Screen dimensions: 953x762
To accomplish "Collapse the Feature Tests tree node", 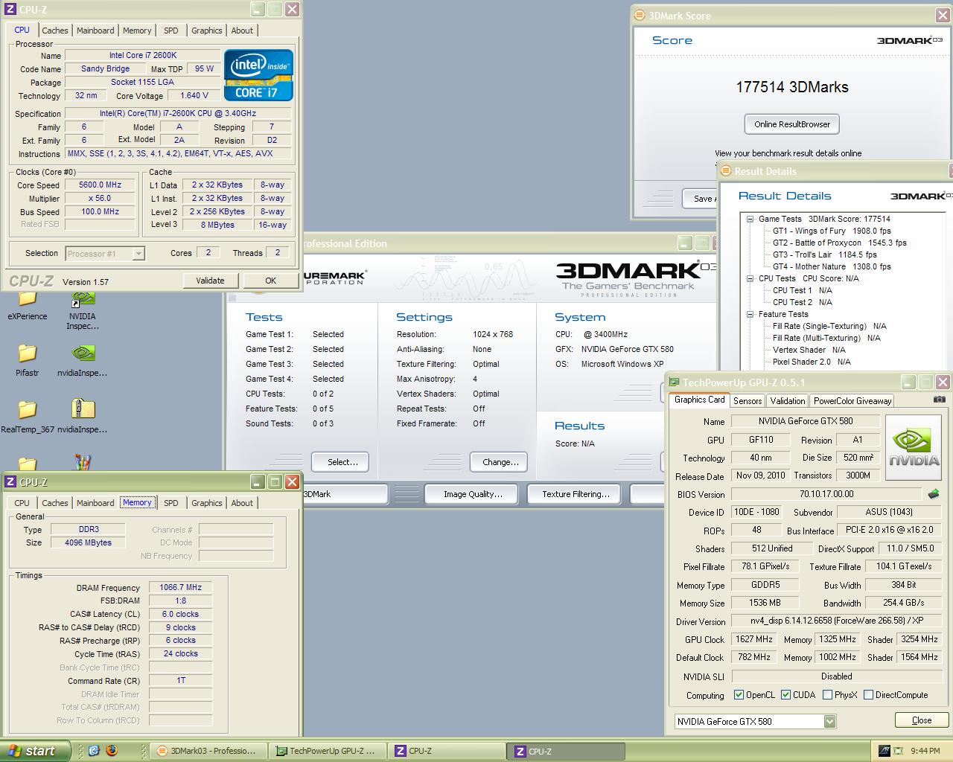I will pos(750,314).
